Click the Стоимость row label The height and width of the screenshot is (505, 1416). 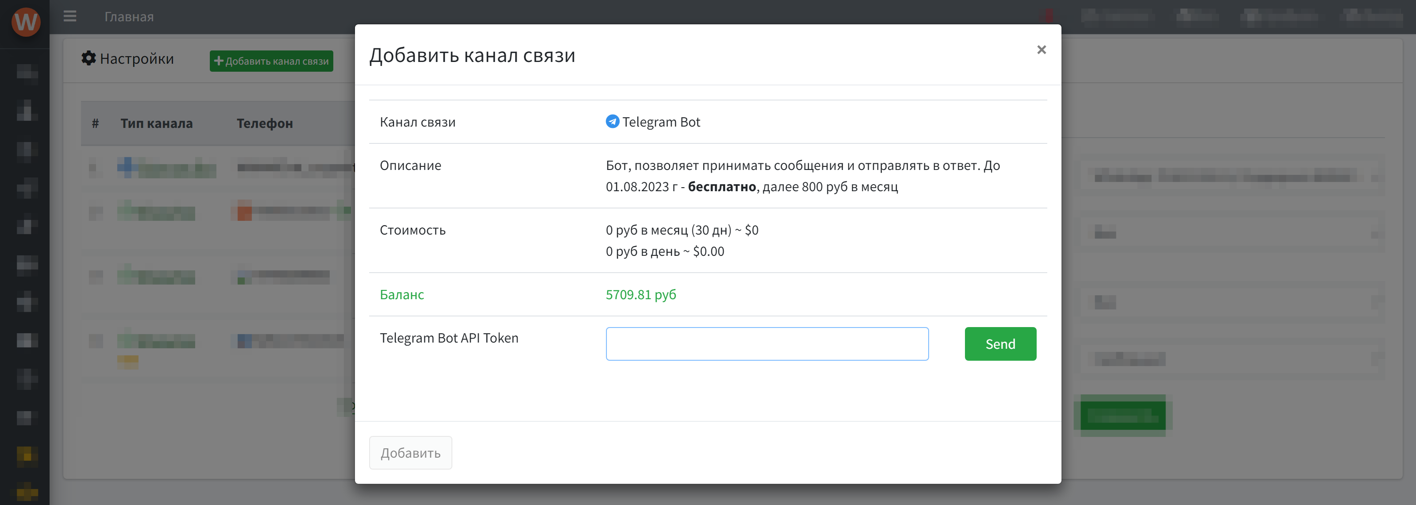(x=412, y=230)
